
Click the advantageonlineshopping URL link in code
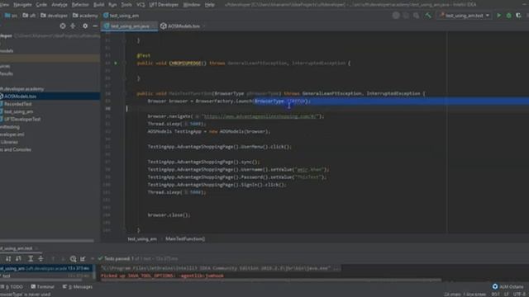pyautogui.click(x=260, y=116)
